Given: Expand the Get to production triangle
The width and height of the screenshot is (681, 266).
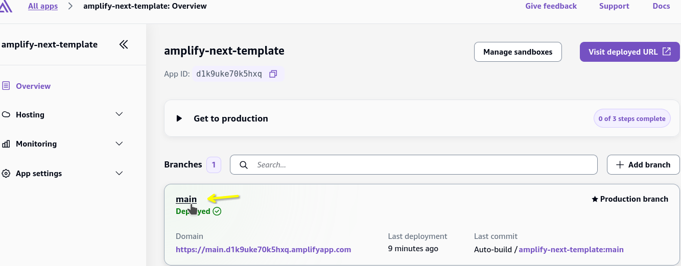Looking at the screenshot, I should (x=179, y=118).
